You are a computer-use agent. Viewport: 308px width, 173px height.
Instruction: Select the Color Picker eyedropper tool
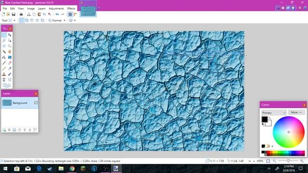coord(10,69)
